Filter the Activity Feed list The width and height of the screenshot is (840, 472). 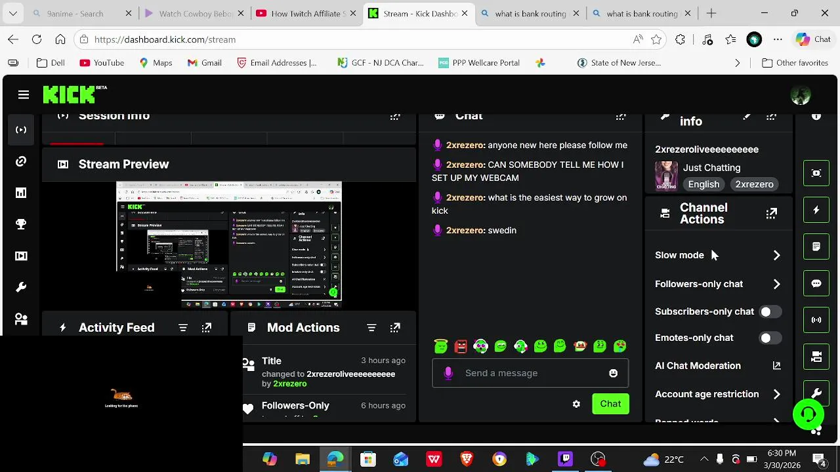tap(183, 328)
